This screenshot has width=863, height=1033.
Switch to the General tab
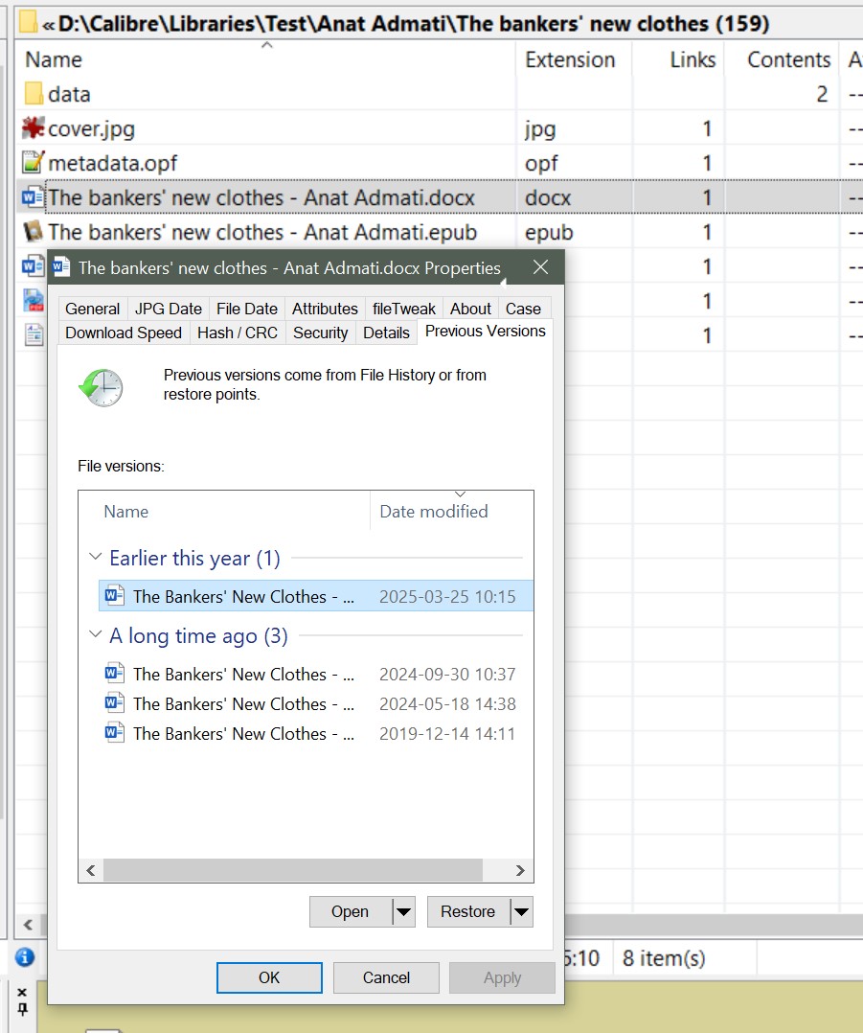(92, 309)
